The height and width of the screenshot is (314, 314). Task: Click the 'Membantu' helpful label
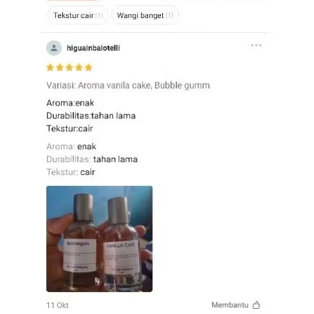tap(230, 305)
